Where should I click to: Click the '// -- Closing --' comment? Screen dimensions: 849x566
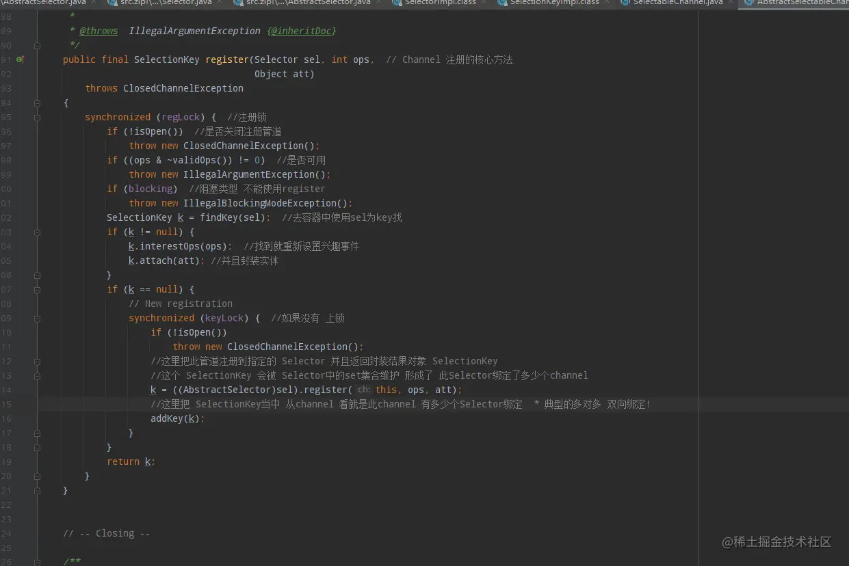(107, 533)
